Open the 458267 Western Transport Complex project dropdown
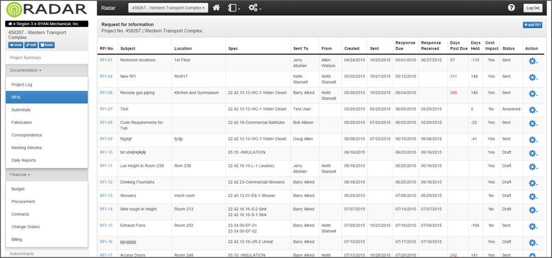Viewport: 552px width, 258px height. (x=168, y=8)
